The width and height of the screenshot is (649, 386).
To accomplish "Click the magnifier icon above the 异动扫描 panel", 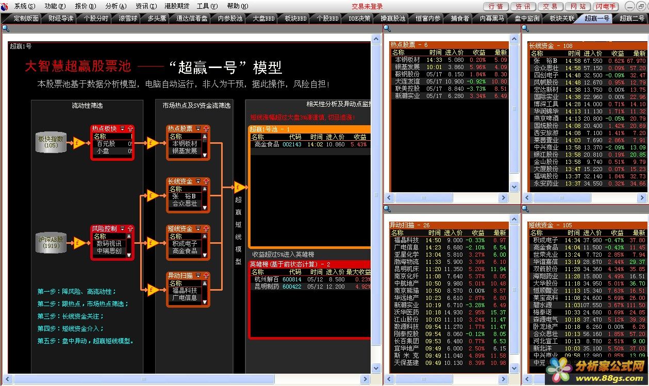I will (388, 209).
